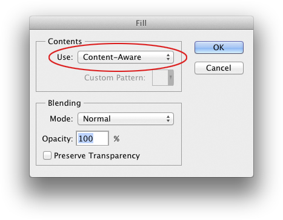Click the Blending group heading
283x220 pixels.
coord(64,103)
